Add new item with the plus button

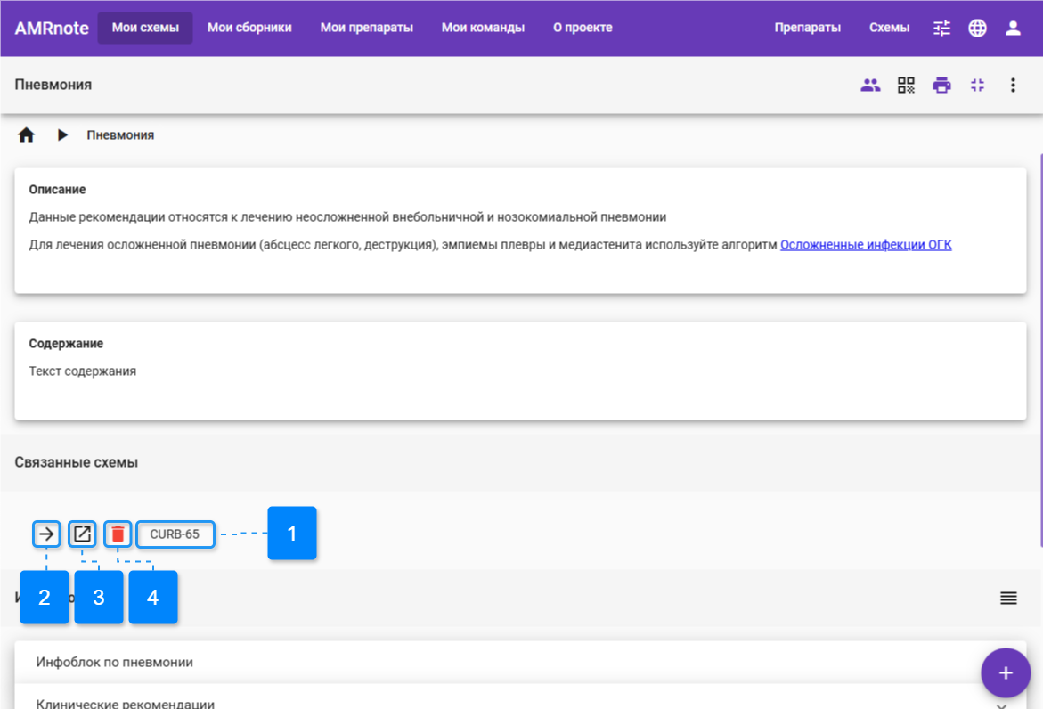coord(1005,673)
